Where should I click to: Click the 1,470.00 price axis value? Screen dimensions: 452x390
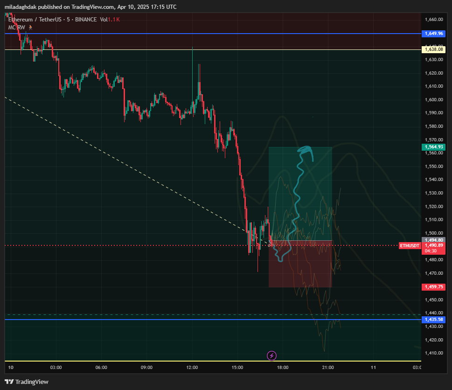click(434, 273)
